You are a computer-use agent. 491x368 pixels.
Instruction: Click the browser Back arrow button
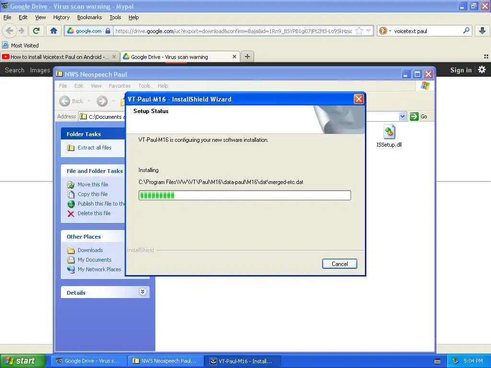click(x=10, y=31)
